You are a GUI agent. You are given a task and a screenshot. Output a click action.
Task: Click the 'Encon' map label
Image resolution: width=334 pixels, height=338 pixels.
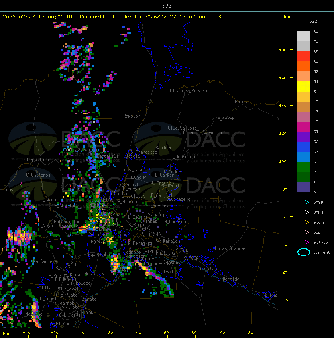tap(241, 102)
